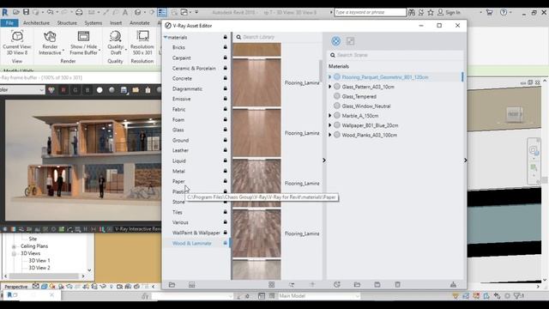Click open-folder icon below library categories
This screenshot has width=549, height=309.
click(x=172, y=285)
